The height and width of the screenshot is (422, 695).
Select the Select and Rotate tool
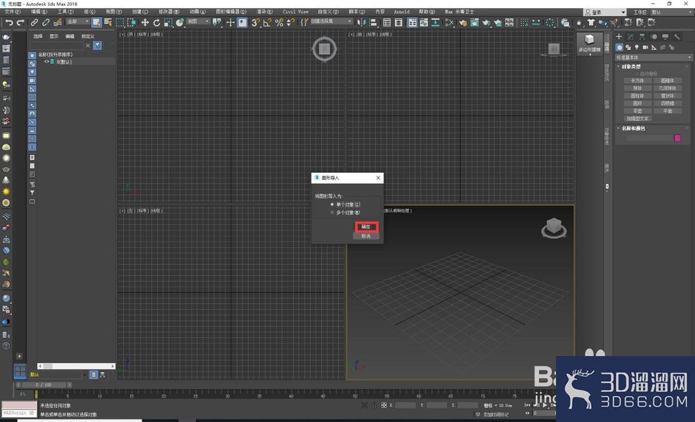[x=156, y=22]
